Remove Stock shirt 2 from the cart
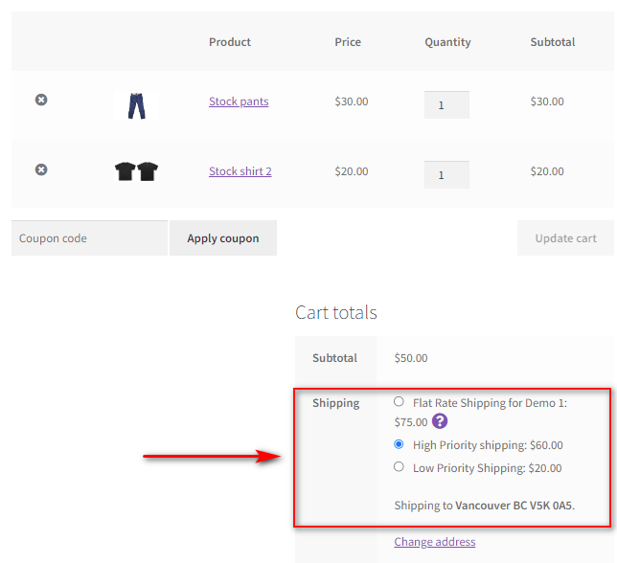The height and width of the screenshot is (563, 617). click(x=41, y=169)
